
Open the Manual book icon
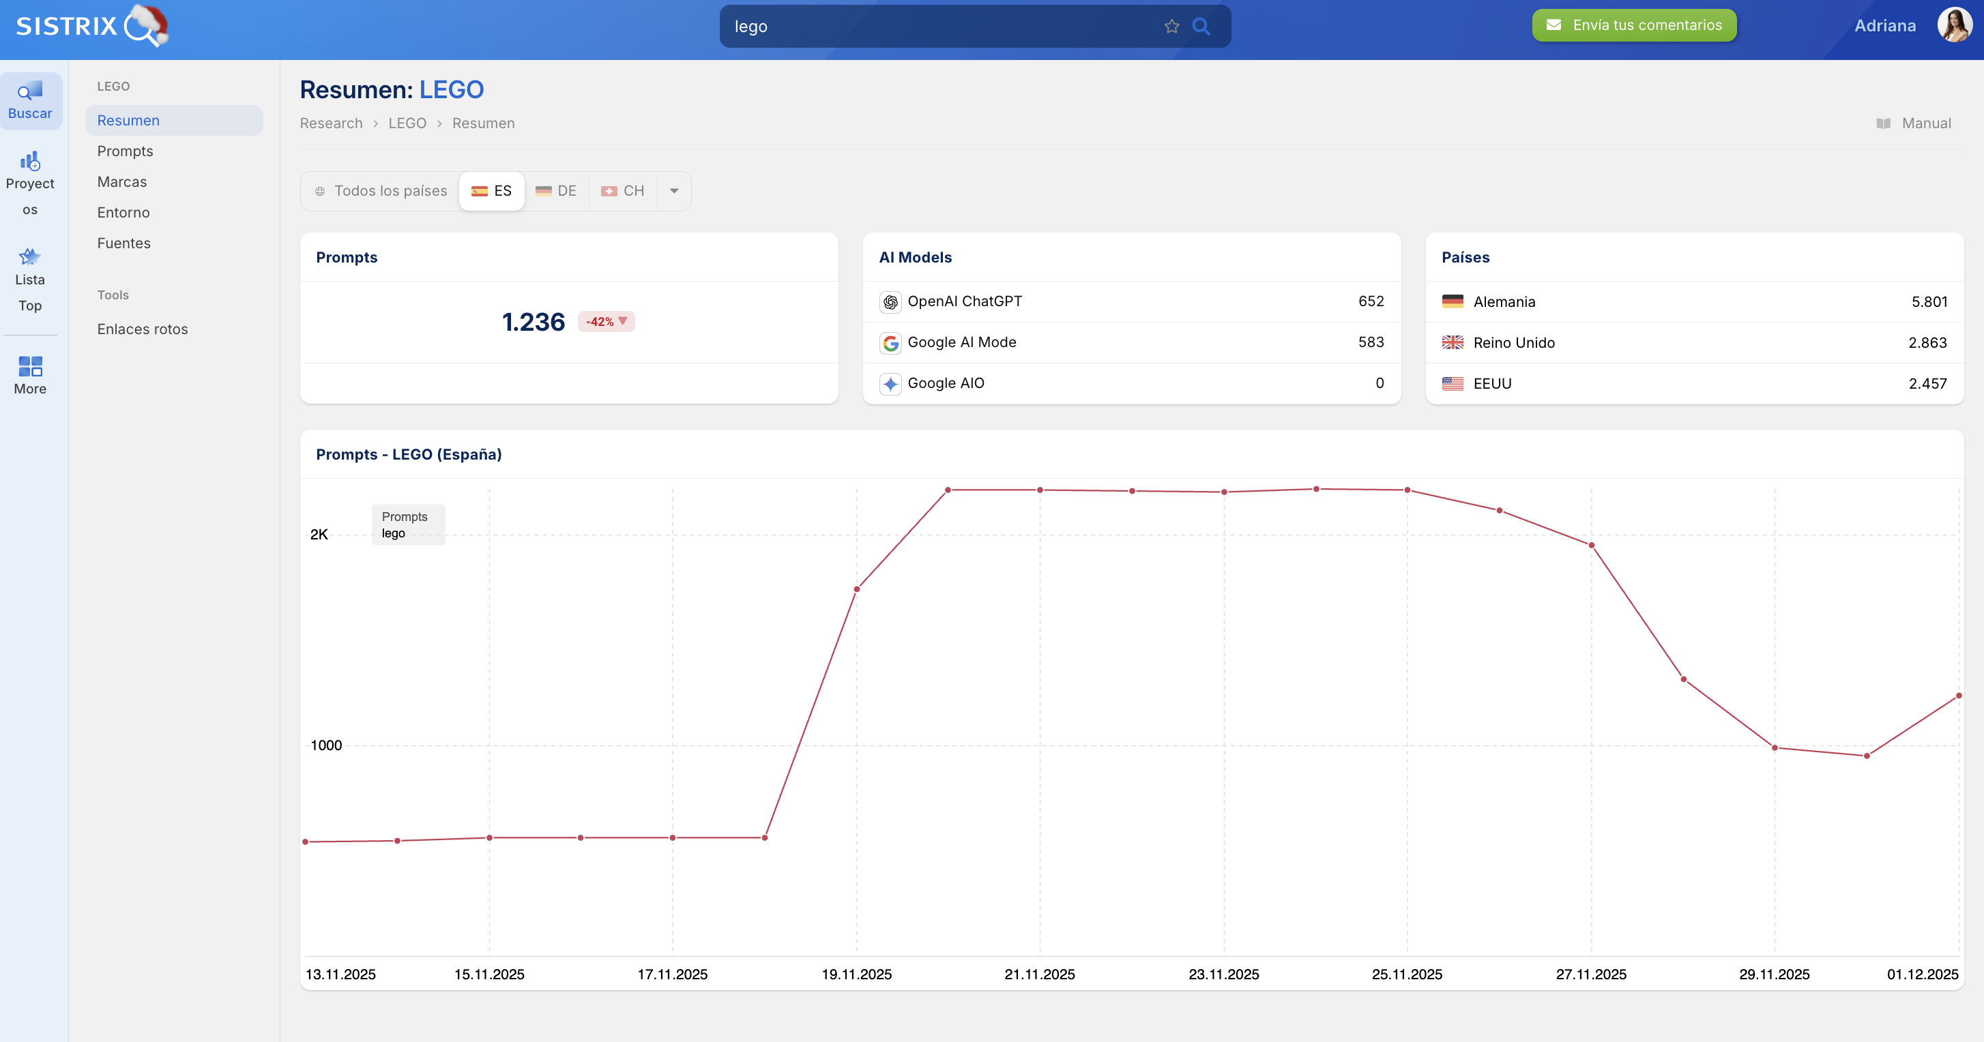click(x=1883, y=123)
